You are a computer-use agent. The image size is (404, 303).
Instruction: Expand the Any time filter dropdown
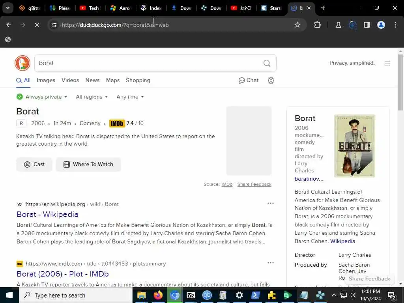coord(130,97)
